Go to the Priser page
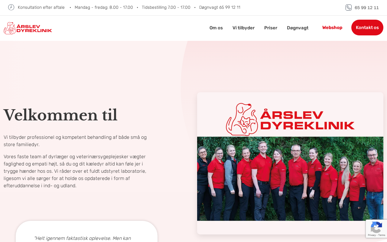Screen dimensions: 387x242 coord(271,28)
